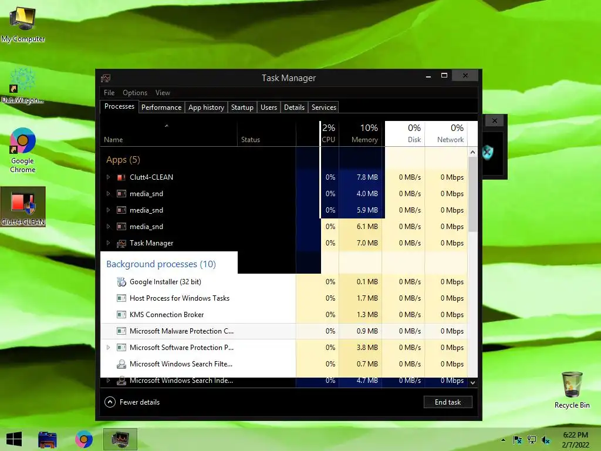
Task: Launch Chrome from the taskbar
Action: pyautogui.click(x=84, y=439)
